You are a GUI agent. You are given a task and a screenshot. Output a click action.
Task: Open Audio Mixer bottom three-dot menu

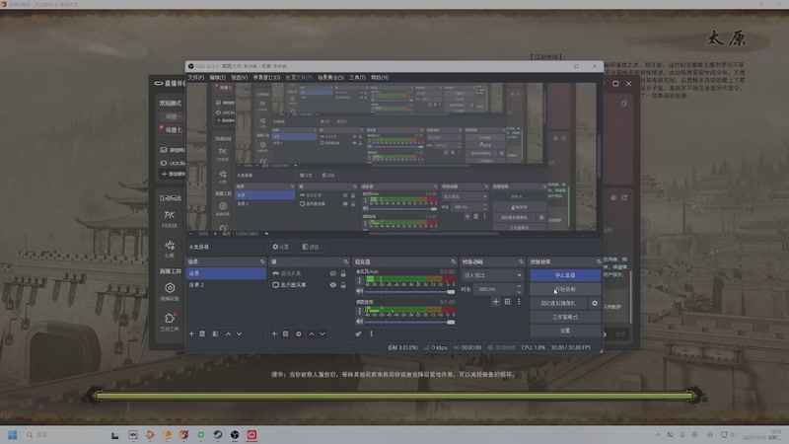[372, 333]
